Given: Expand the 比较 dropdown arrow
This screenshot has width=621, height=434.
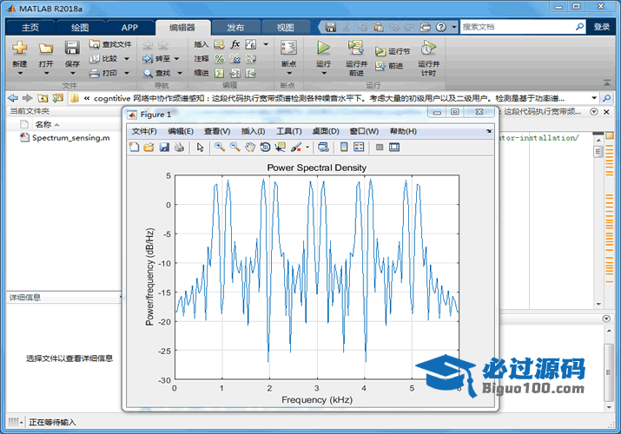Looking at the screenshot, I should [x=127, y=58].
